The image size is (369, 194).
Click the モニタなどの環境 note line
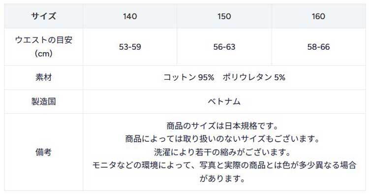pos(224,165)
